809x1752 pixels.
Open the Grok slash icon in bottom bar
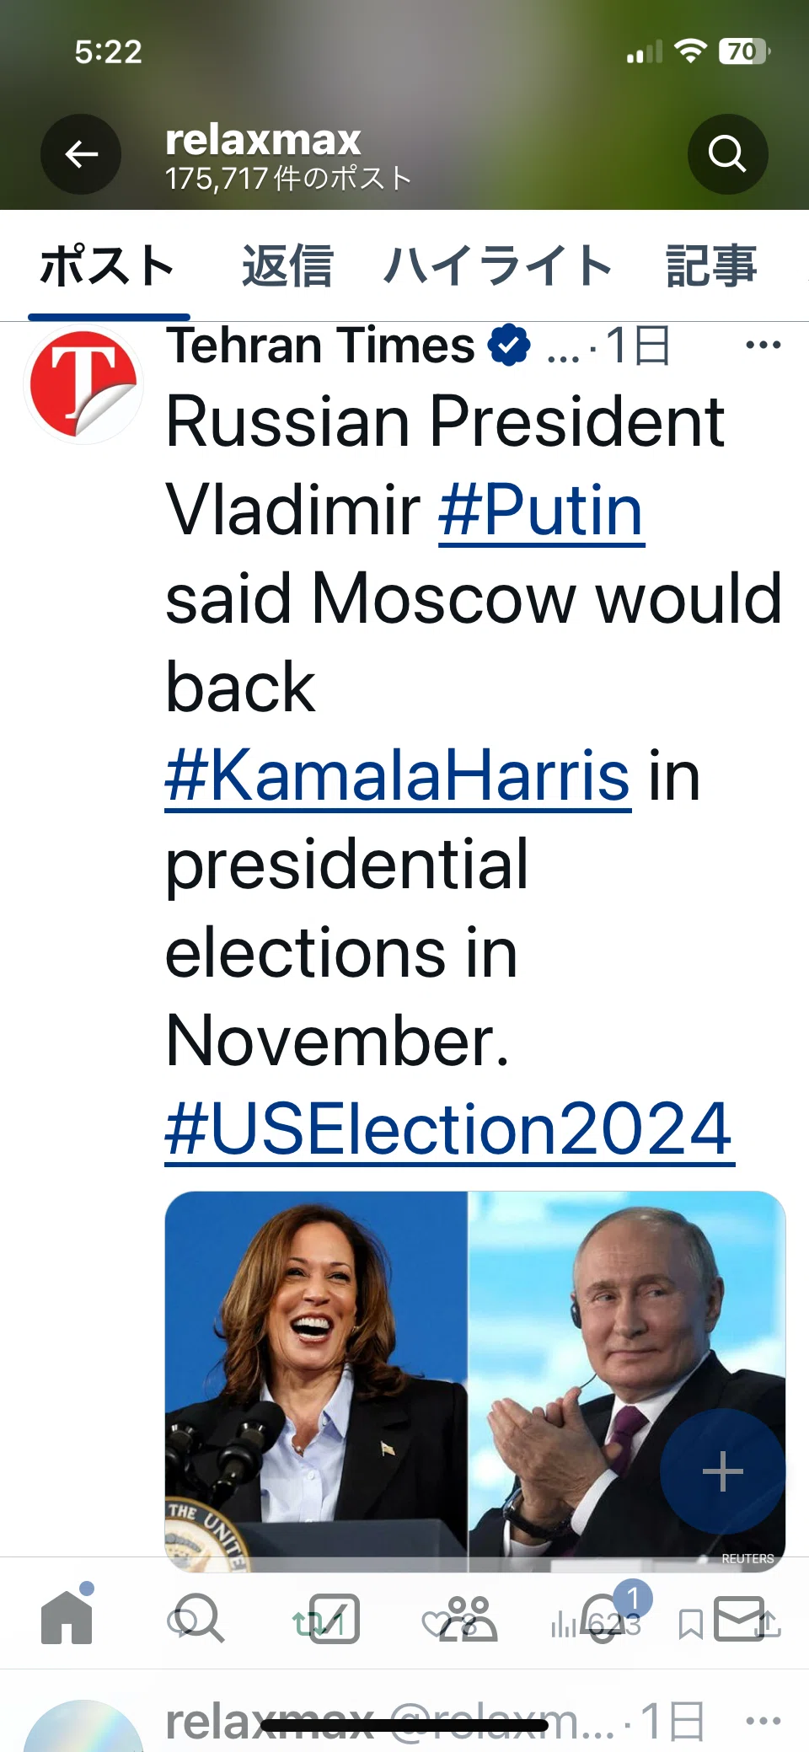[x=335, y=1619]
